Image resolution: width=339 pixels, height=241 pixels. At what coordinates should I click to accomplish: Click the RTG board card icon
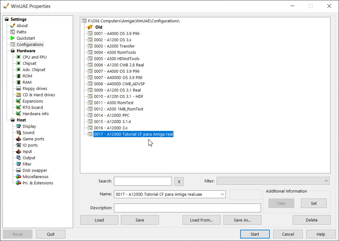coord(19,107)
